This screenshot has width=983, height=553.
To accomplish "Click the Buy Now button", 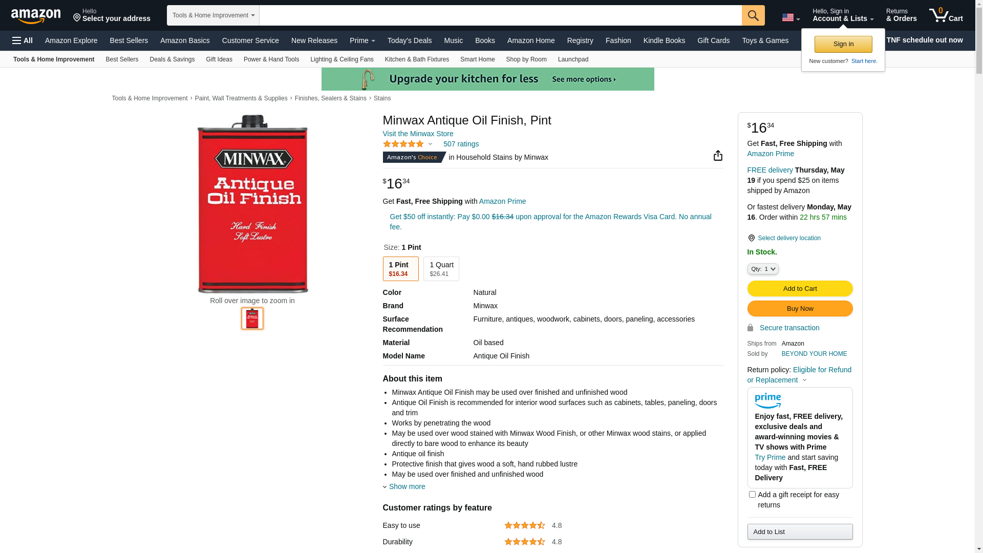I will (800, 309).
